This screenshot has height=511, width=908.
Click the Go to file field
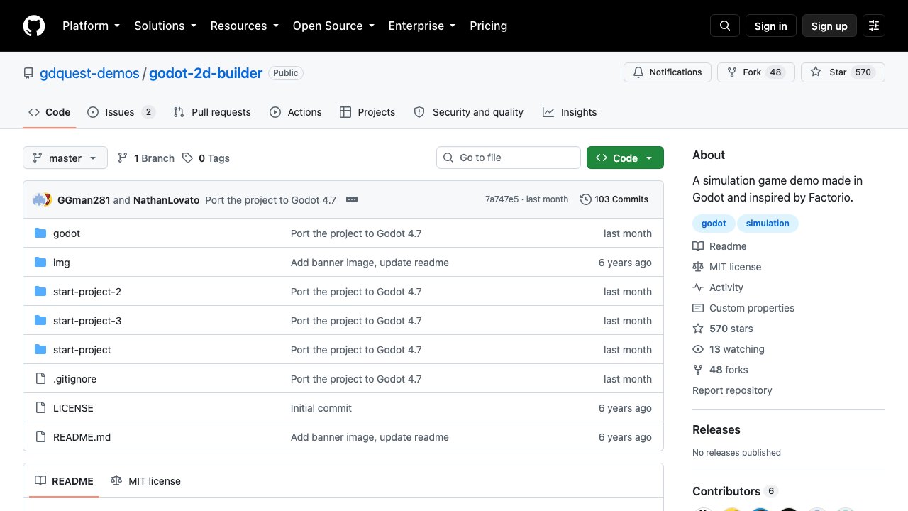coord(509,158)
